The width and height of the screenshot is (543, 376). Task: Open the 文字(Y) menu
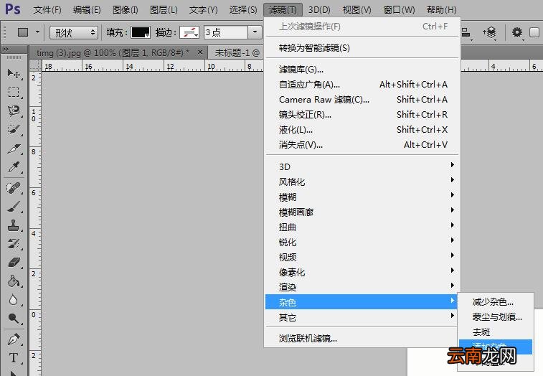tap(203, 10)
